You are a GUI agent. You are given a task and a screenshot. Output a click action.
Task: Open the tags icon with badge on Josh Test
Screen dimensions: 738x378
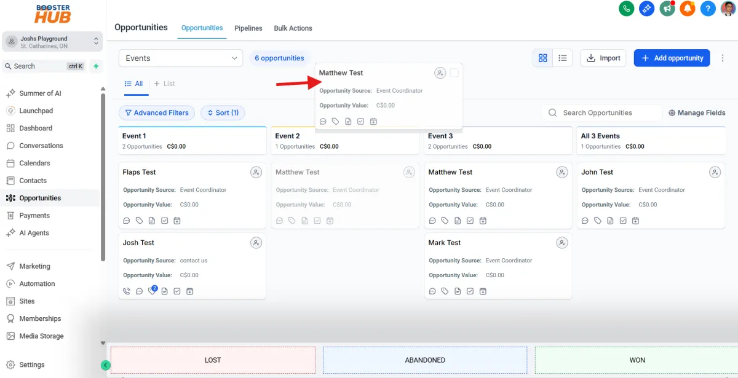pyautogui.click(x=151, y=291)
